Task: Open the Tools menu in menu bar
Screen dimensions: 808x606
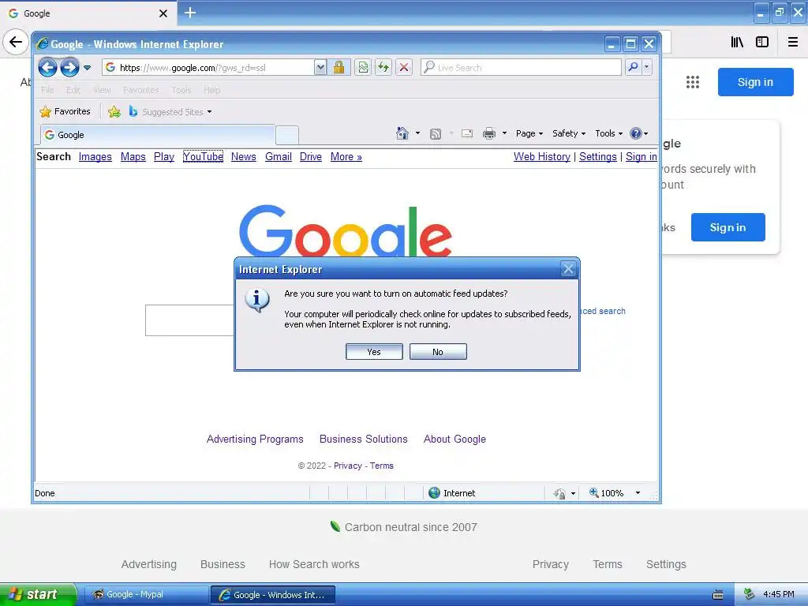Action: (x=181, y=90)
